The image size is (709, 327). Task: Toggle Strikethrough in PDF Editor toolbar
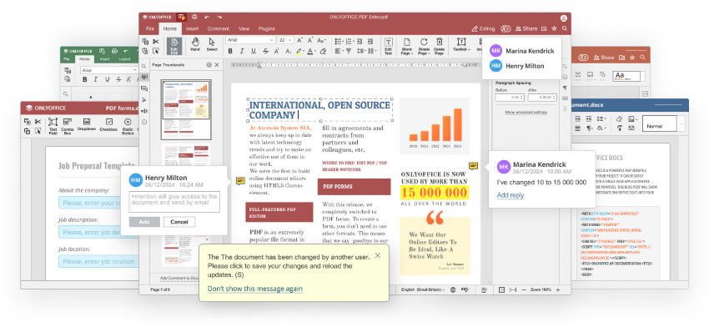coord(266,51)
